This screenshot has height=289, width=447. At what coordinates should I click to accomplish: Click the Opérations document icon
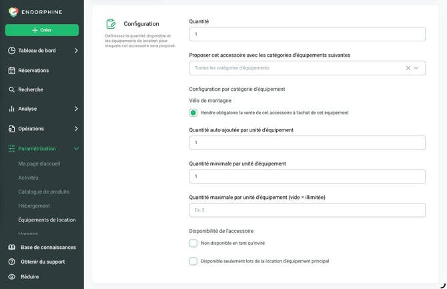click(x=12, y=129)
